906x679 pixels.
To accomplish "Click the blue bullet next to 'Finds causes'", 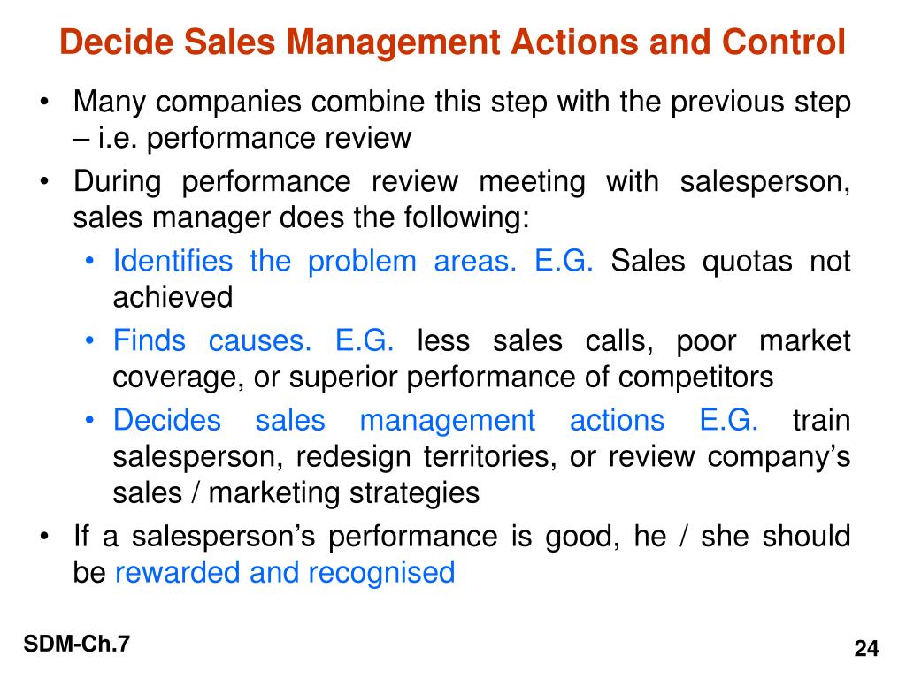I will click(89, 341).
